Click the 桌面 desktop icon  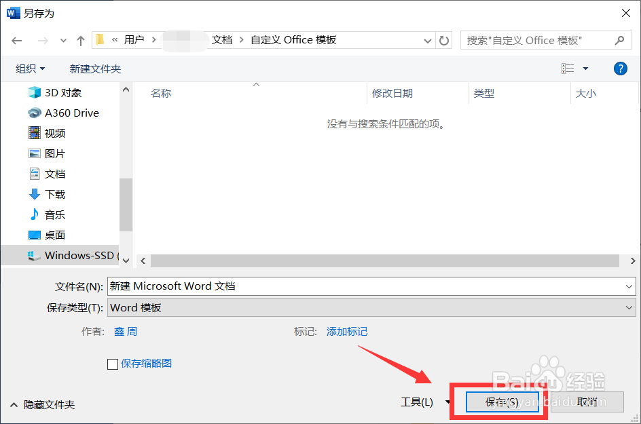point(35,235)
